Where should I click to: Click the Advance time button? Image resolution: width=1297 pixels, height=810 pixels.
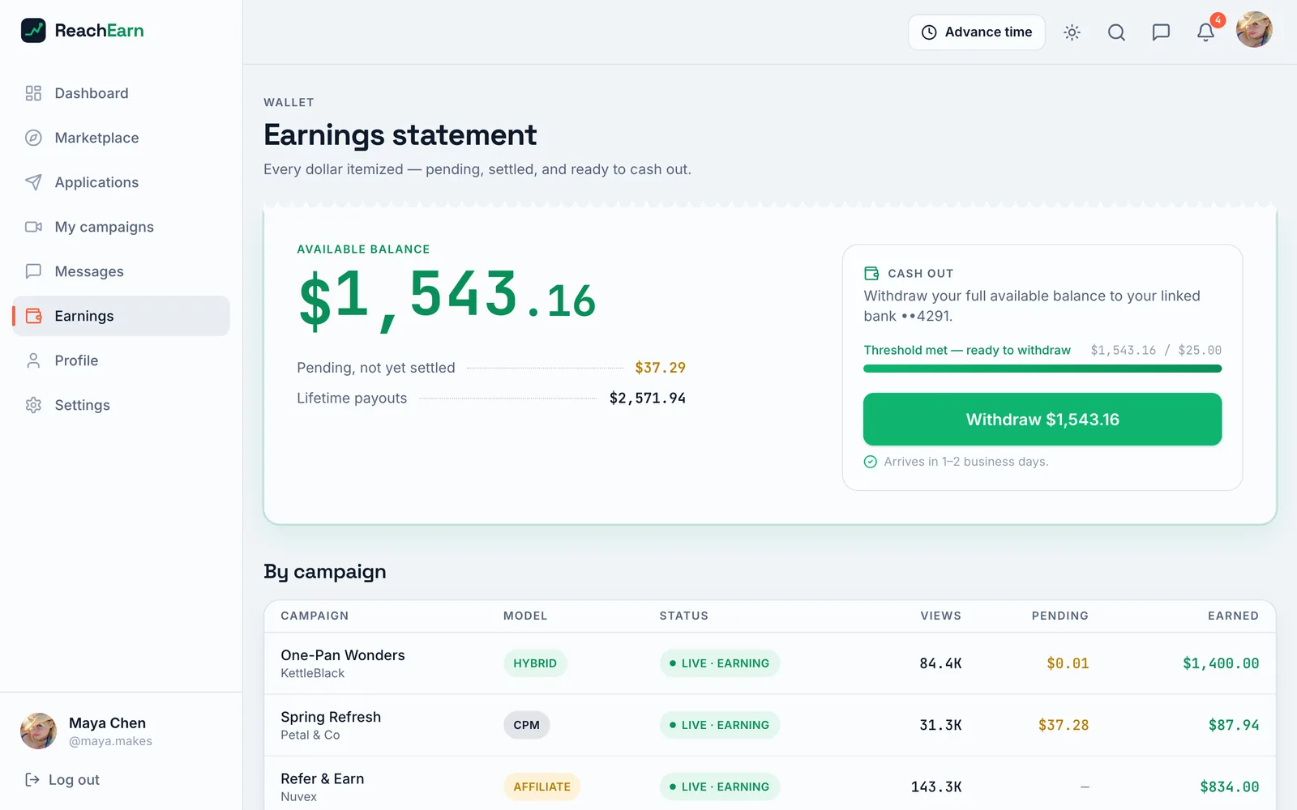[977, 32]
